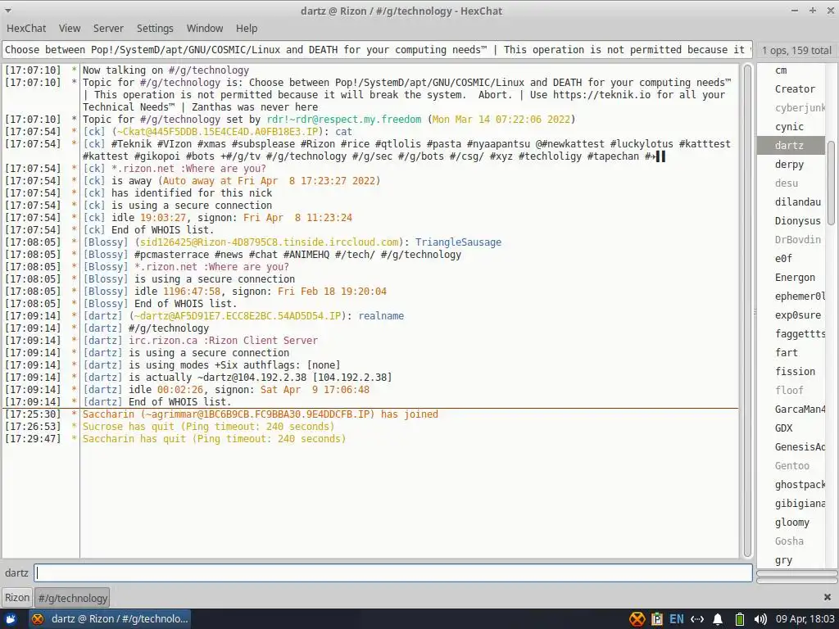Open the View menu
The width and height of the screenshot is (839, 629).
pyautogui.click(x=70, y=29)
